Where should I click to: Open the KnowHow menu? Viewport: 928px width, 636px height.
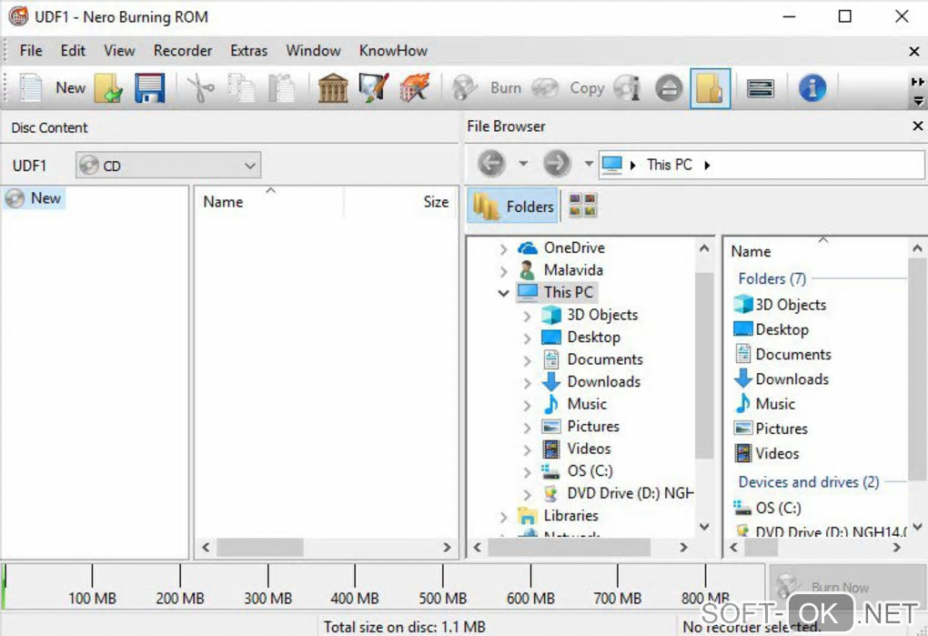tap(393, 51)
